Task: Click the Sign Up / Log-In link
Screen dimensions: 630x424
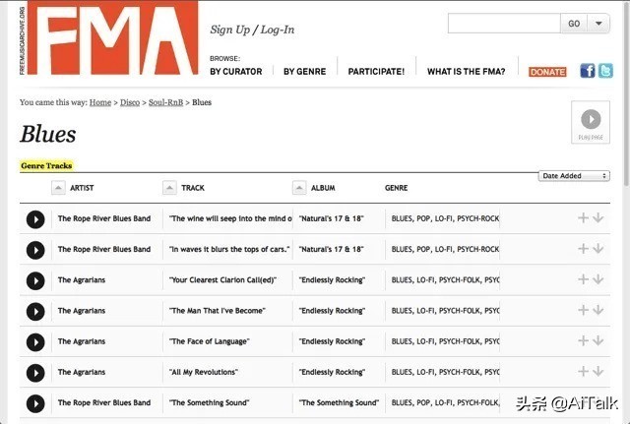Action: (252, 30)
